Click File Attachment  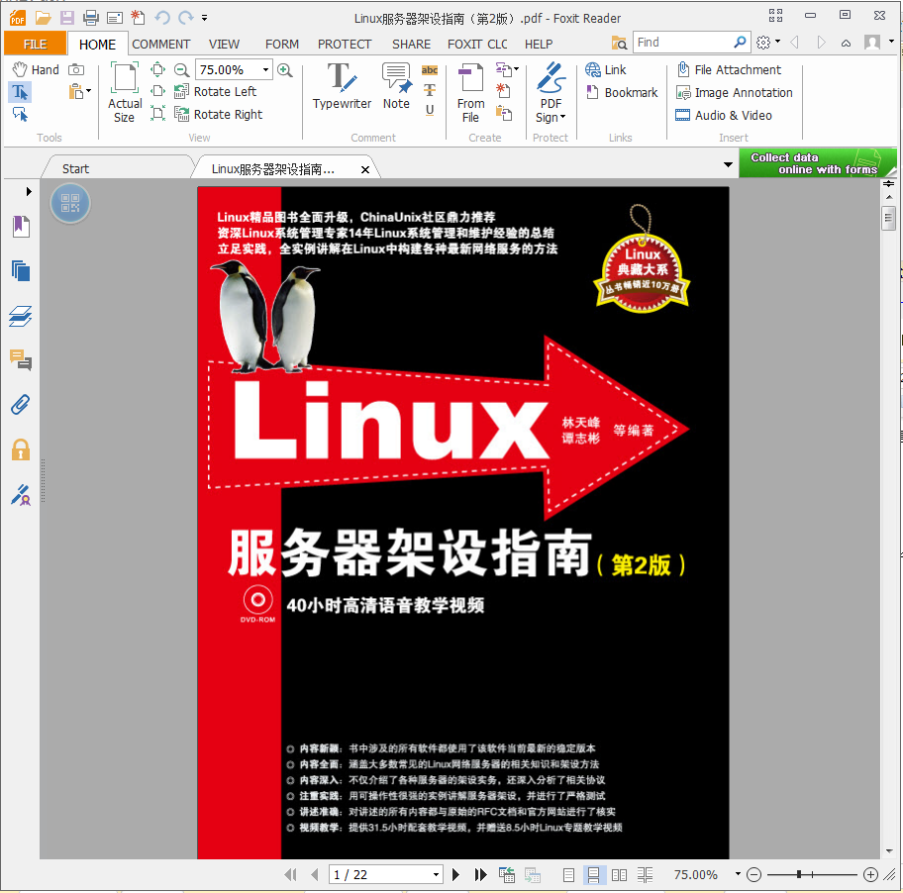(x=729, y=69)
